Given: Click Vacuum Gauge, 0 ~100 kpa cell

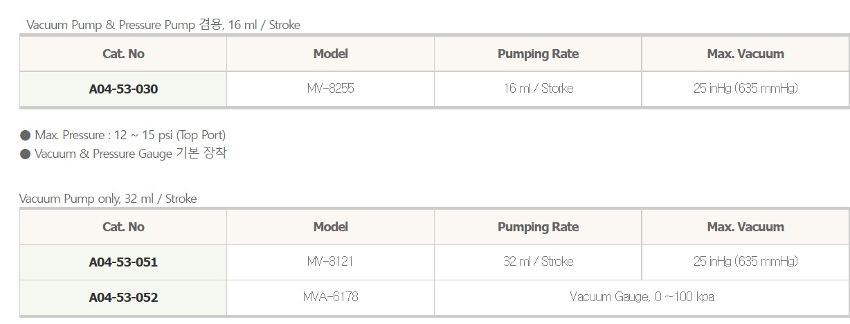Looking at the screenshot, I should pyautogui.click(x=642, y=297).
